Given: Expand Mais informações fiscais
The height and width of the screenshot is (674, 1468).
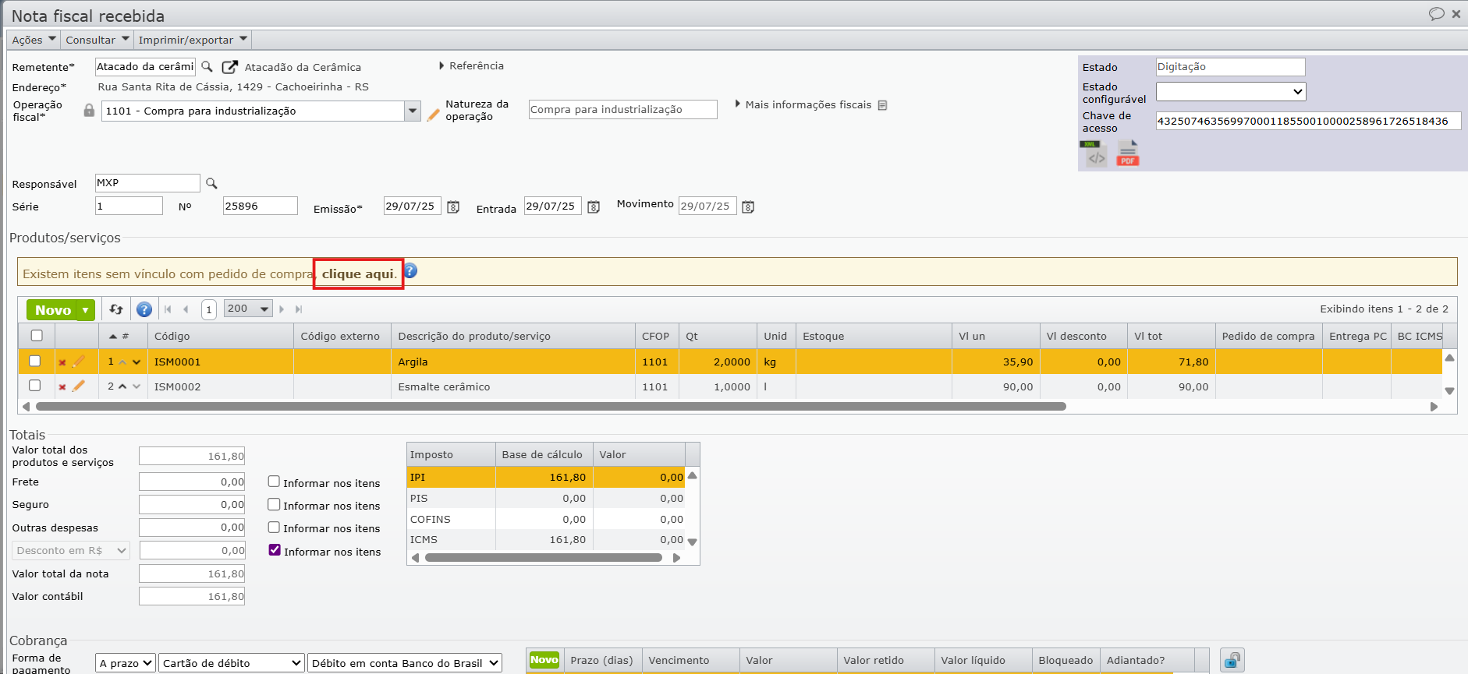Looking at the screenshot, I should point(804,104).
